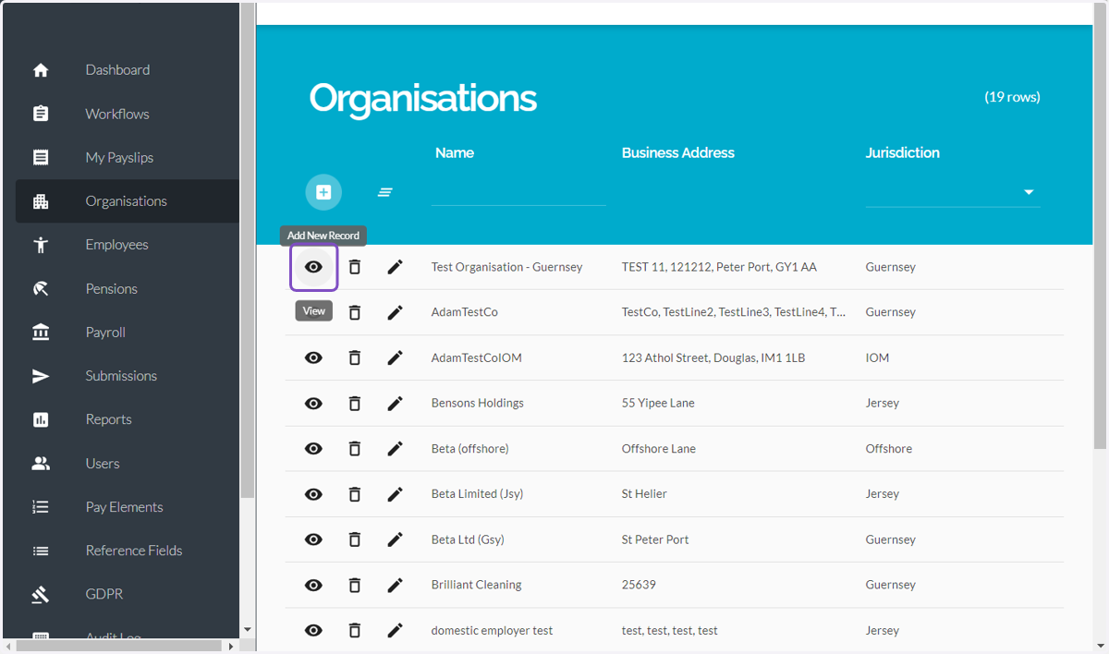Edit the Brilliant Cleaning row
This screenshot has width=1109, height=654.
[396, 585]
